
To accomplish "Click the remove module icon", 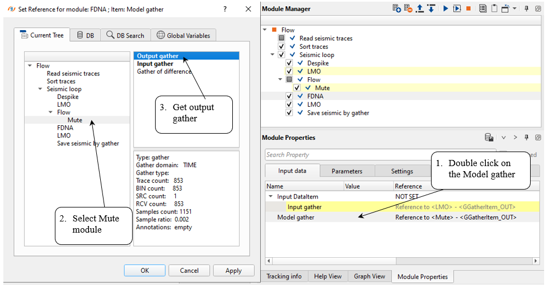I will click(408, 8).
